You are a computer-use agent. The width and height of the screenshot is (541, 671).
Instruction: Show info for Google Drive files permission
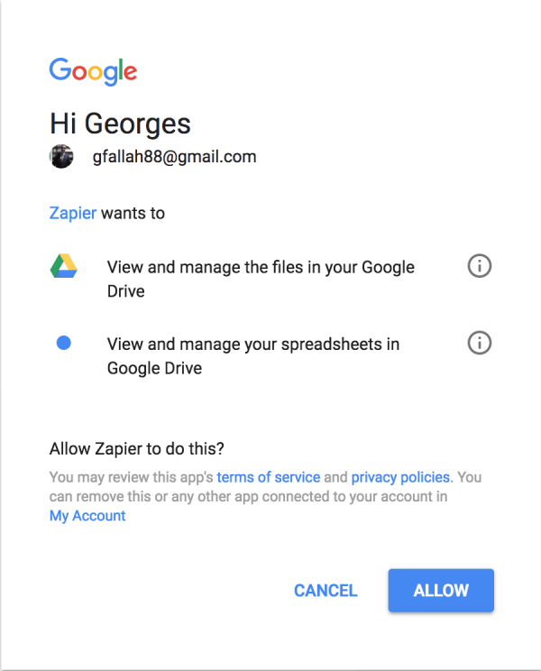click(x=480, y=266)
